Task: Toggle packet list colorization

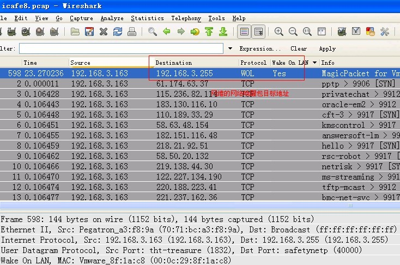Action: pos(244,32)
